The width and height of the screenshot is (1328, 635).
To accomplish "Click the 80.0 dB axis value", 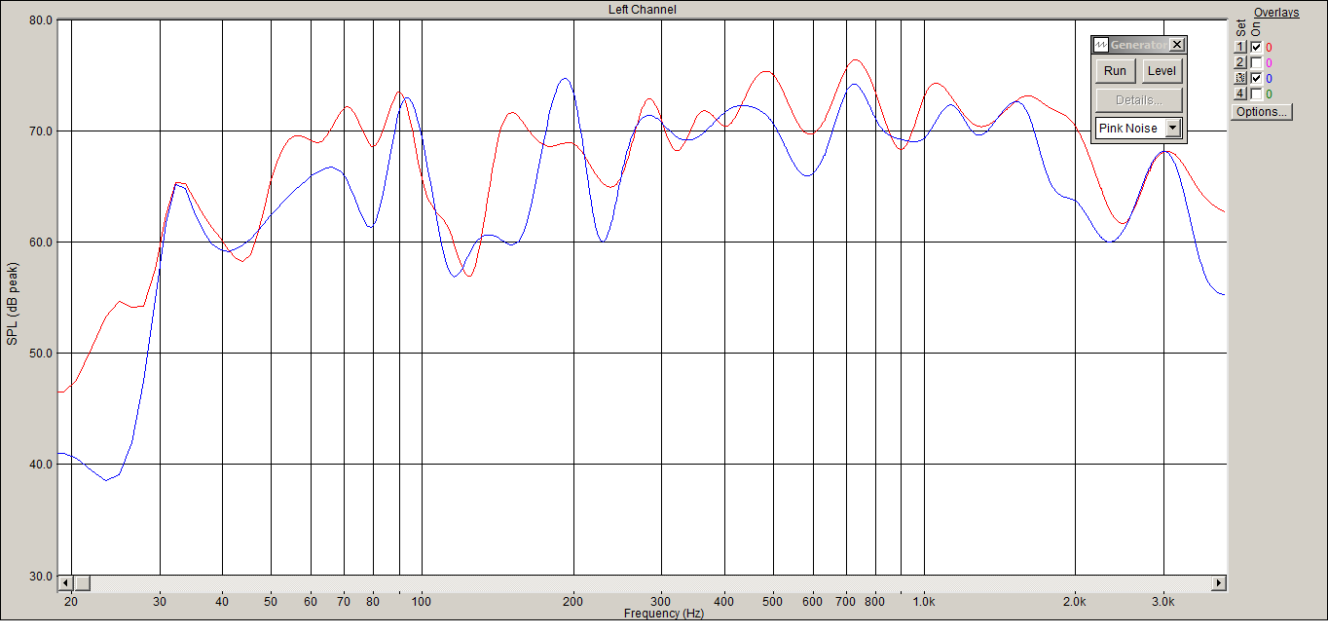I will (x=40, y=19).
